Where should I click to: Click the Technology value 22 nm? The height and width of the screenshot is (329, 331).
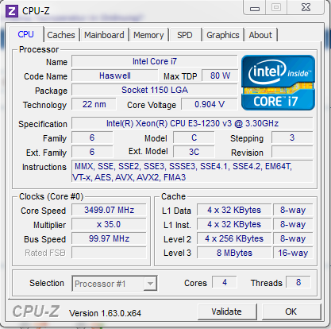click(94, 104)
